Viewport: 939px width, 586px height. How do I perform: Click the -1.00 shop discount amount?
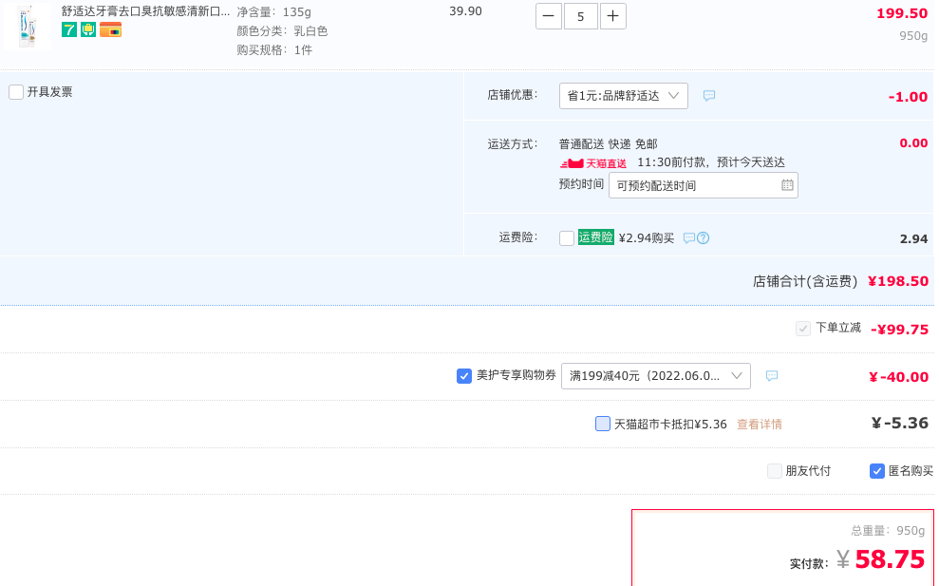pos(908,97)
